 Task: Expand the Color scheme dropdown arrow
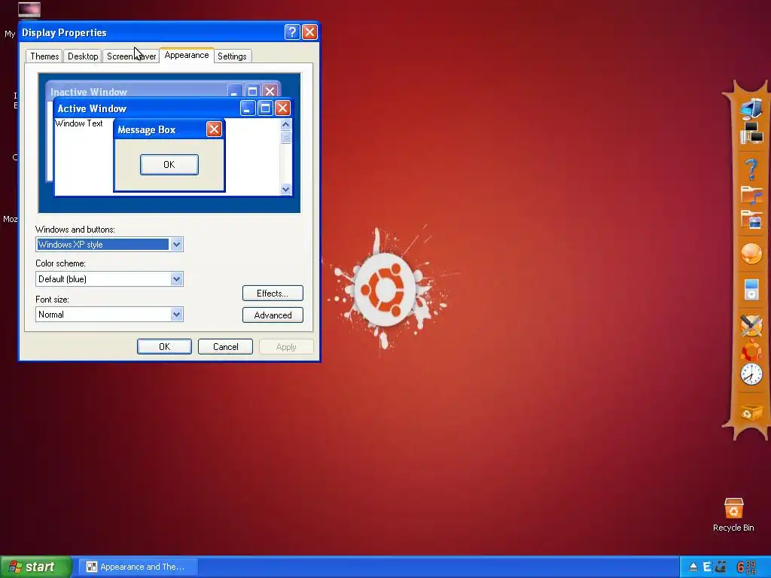coord(176,279)
